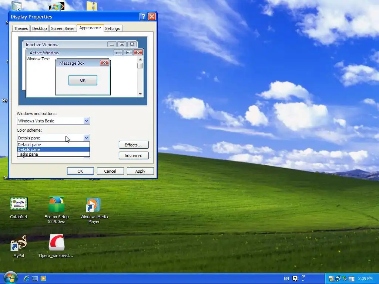Click the 2:39 PM system clock
The image size is (379, 284).
coord(365,278)
